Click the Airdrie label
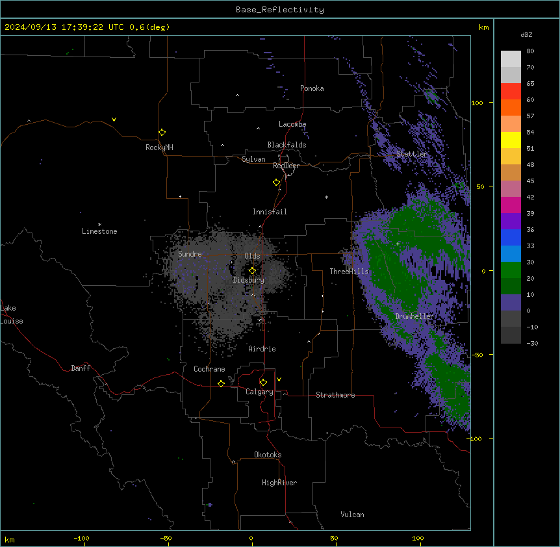560x547 pixels. pyautogui.click(x=262, y=349)
